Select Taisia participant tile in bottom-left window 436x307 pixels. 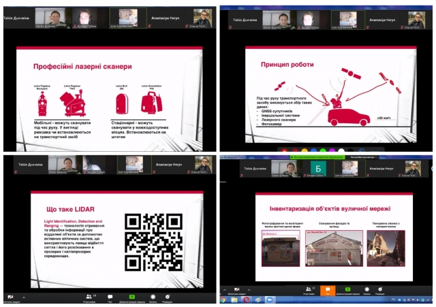30,165
